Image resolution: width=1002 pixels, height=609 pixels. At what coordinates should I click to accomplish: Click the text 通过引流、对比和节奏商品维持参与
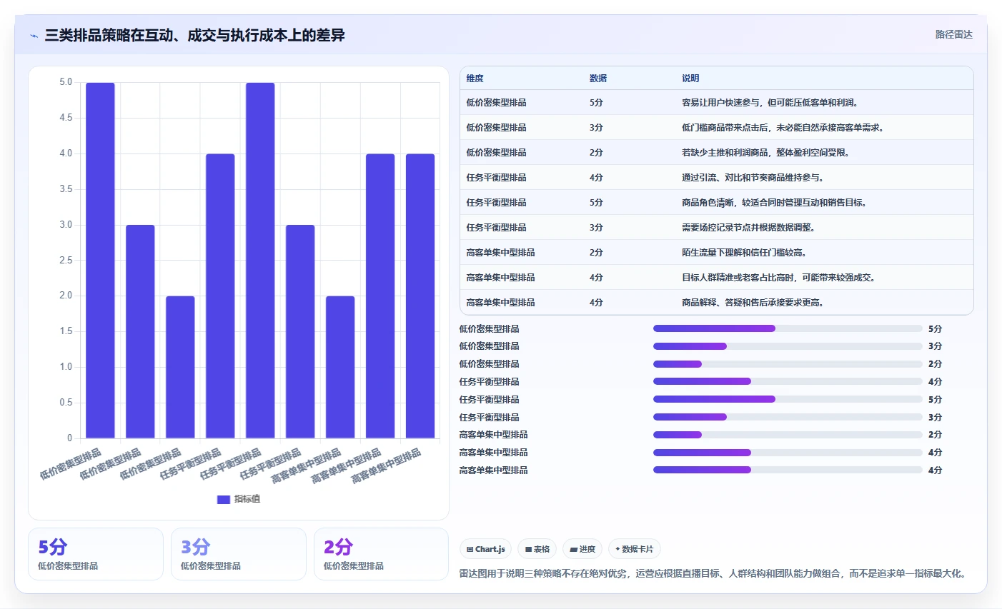click(753, 178)
